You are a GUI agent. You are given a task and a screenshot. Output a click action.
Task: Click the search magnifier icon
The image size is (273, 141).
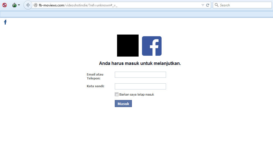coord(216,5)
